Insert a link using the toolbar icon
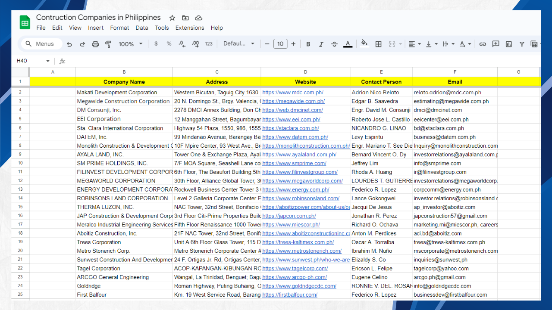The height and width of the screenshot is (310, 552). tap(483, 44)
